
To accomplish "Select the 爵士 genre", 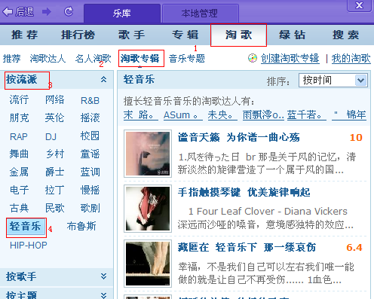I will [54, 172].
